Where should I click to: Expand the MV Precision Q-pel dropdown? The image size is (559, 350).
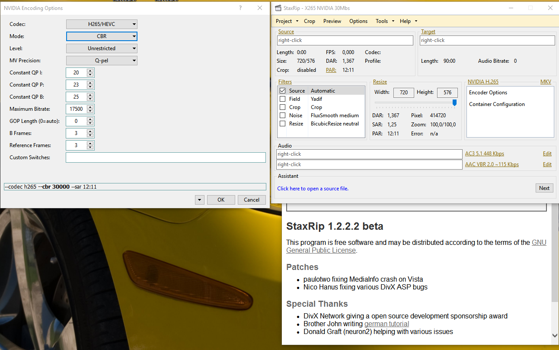point(102,61)
